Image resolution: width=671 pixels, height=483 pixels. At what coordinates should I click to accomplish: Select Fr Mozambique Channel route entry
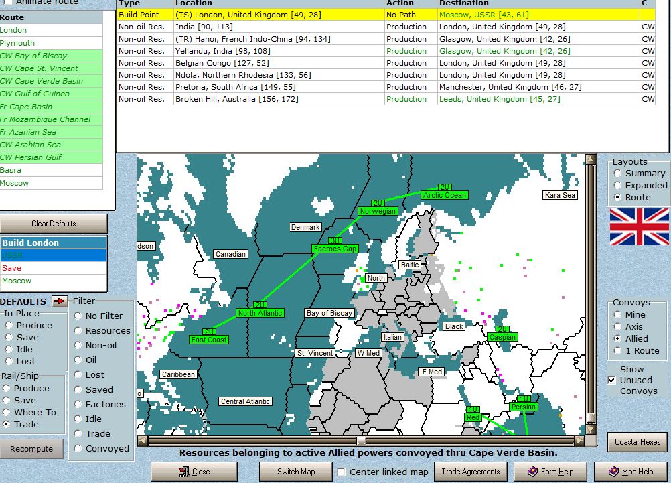pos(52,119)
